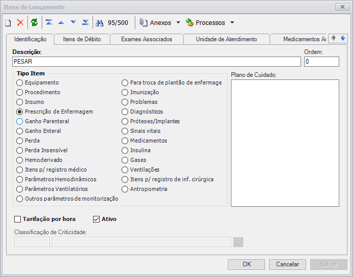Open the Unidade de Atendimento tab
Image resolution: width=353 pixels, height=277 pixels.
coord(226,39)
